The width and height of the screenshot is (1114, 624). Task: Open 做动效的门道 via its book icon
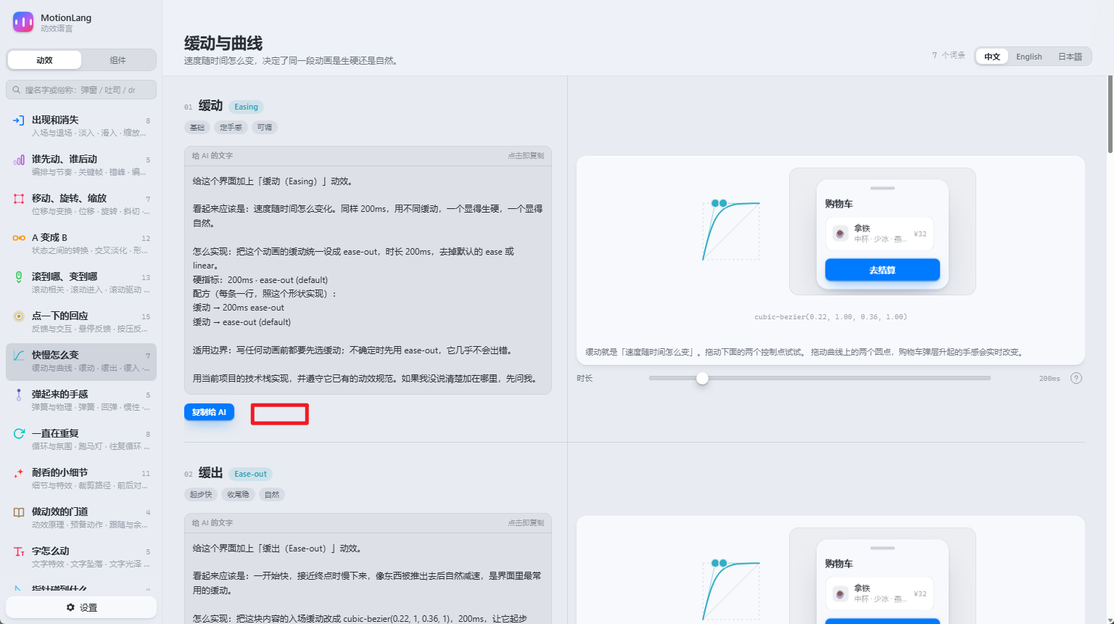[x=19, y=512]
